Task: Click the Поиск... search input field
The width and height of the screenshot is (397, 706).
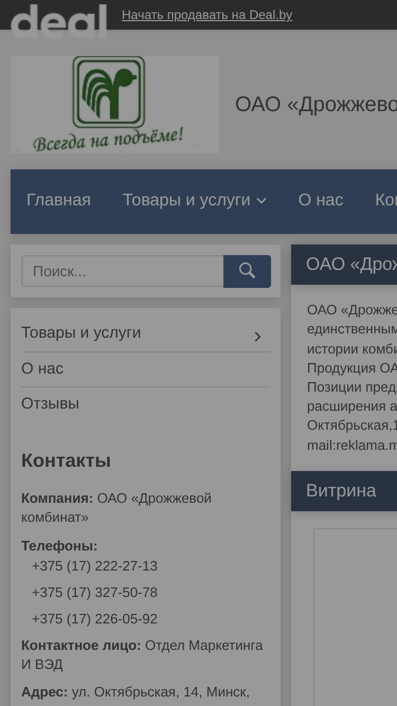Action: coord(122,271)
